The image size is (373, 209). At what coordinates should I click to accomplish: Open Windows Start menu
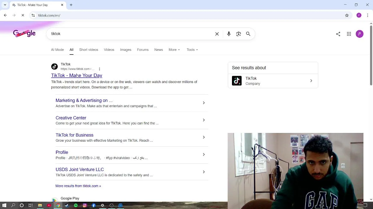[4, 205]
